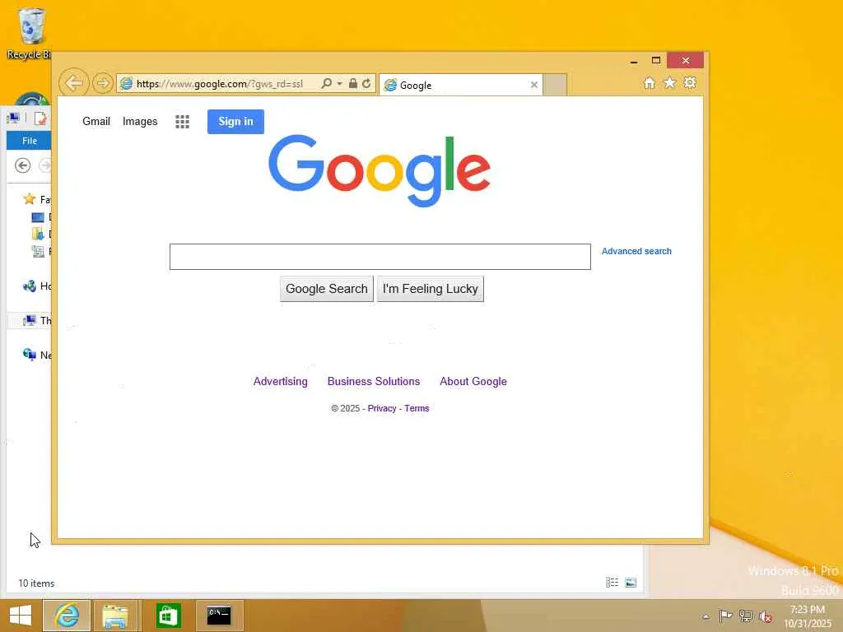The image size is (843, 632).
Task: Select the Google browser tab
Action: (461, 85)
